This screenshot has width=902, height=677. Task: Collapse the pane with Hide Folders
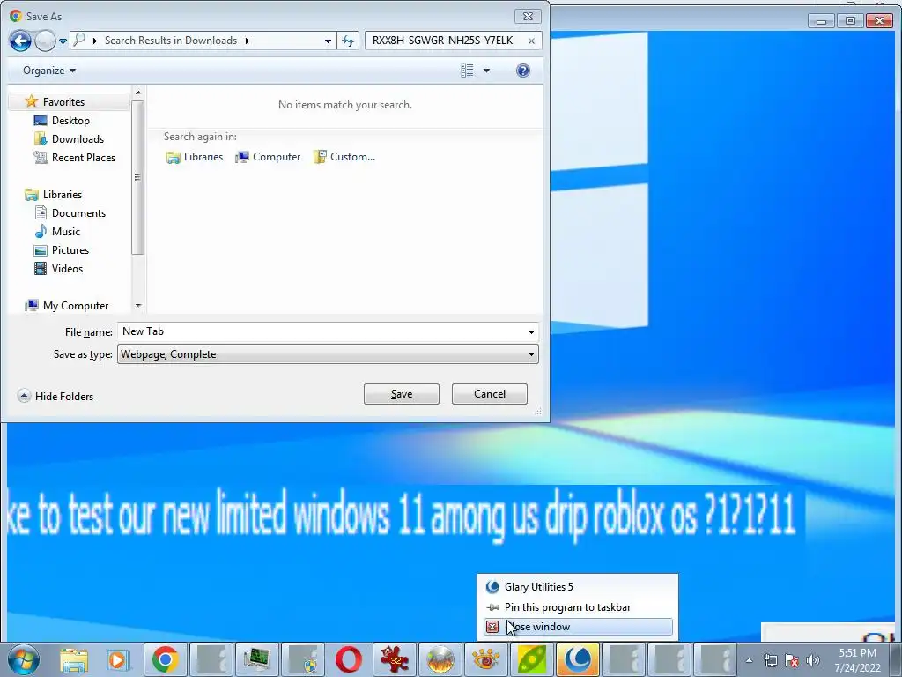[x=55, y=396]
